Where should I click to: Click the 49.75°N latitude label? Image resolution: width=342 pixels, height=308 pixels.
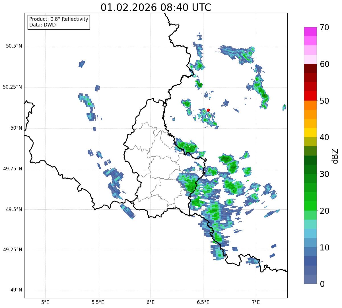click(13, 169)
